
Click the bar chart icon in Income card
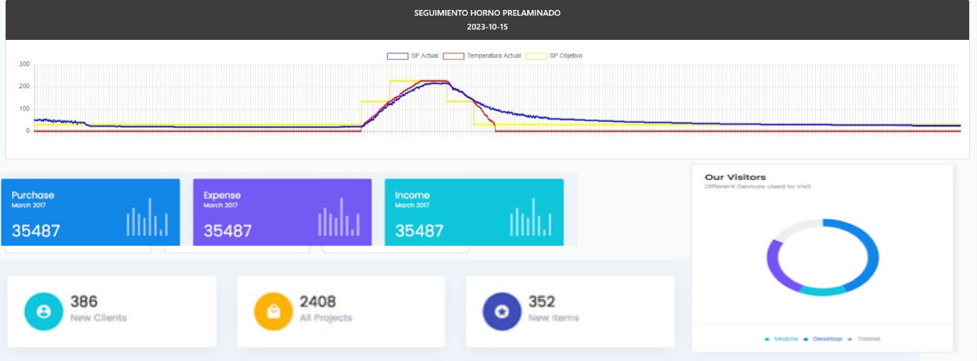531,218
